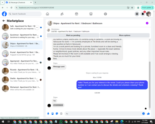
Task: Attach a photo file icon
Action: pos(52,114)
